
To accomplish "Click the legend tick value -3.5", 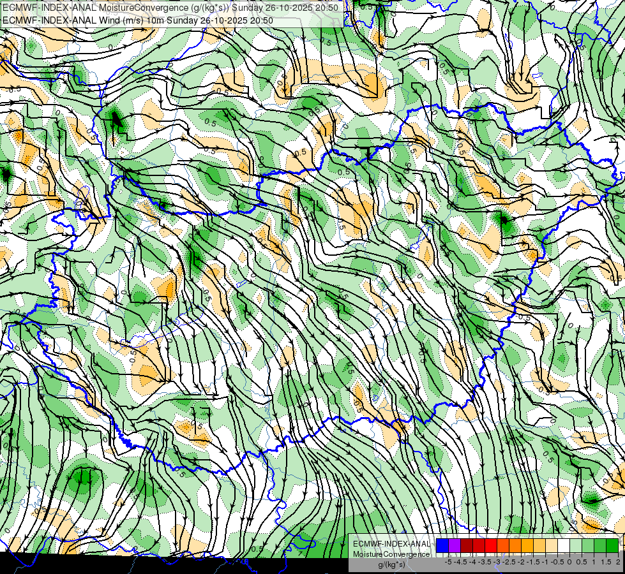I will pos(485,562).
